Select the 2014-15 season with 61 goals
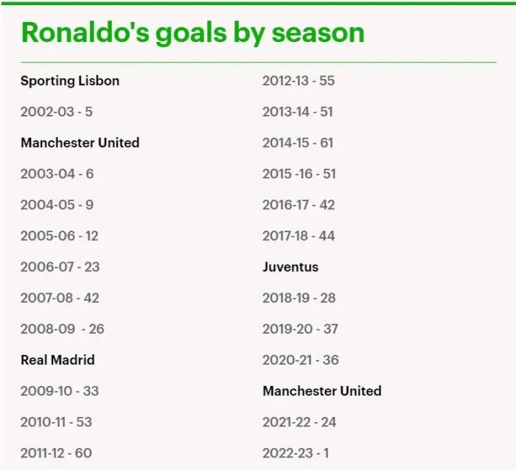 tap(298, 143)
